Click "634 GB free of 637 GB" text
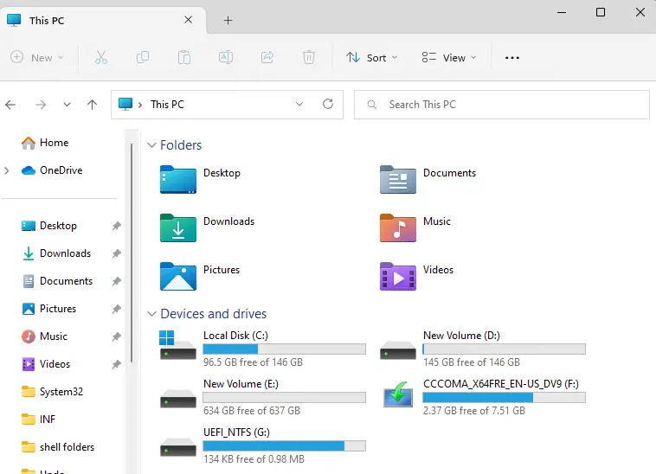Viewport: 656px width, 474px height. tap(252, 411)
